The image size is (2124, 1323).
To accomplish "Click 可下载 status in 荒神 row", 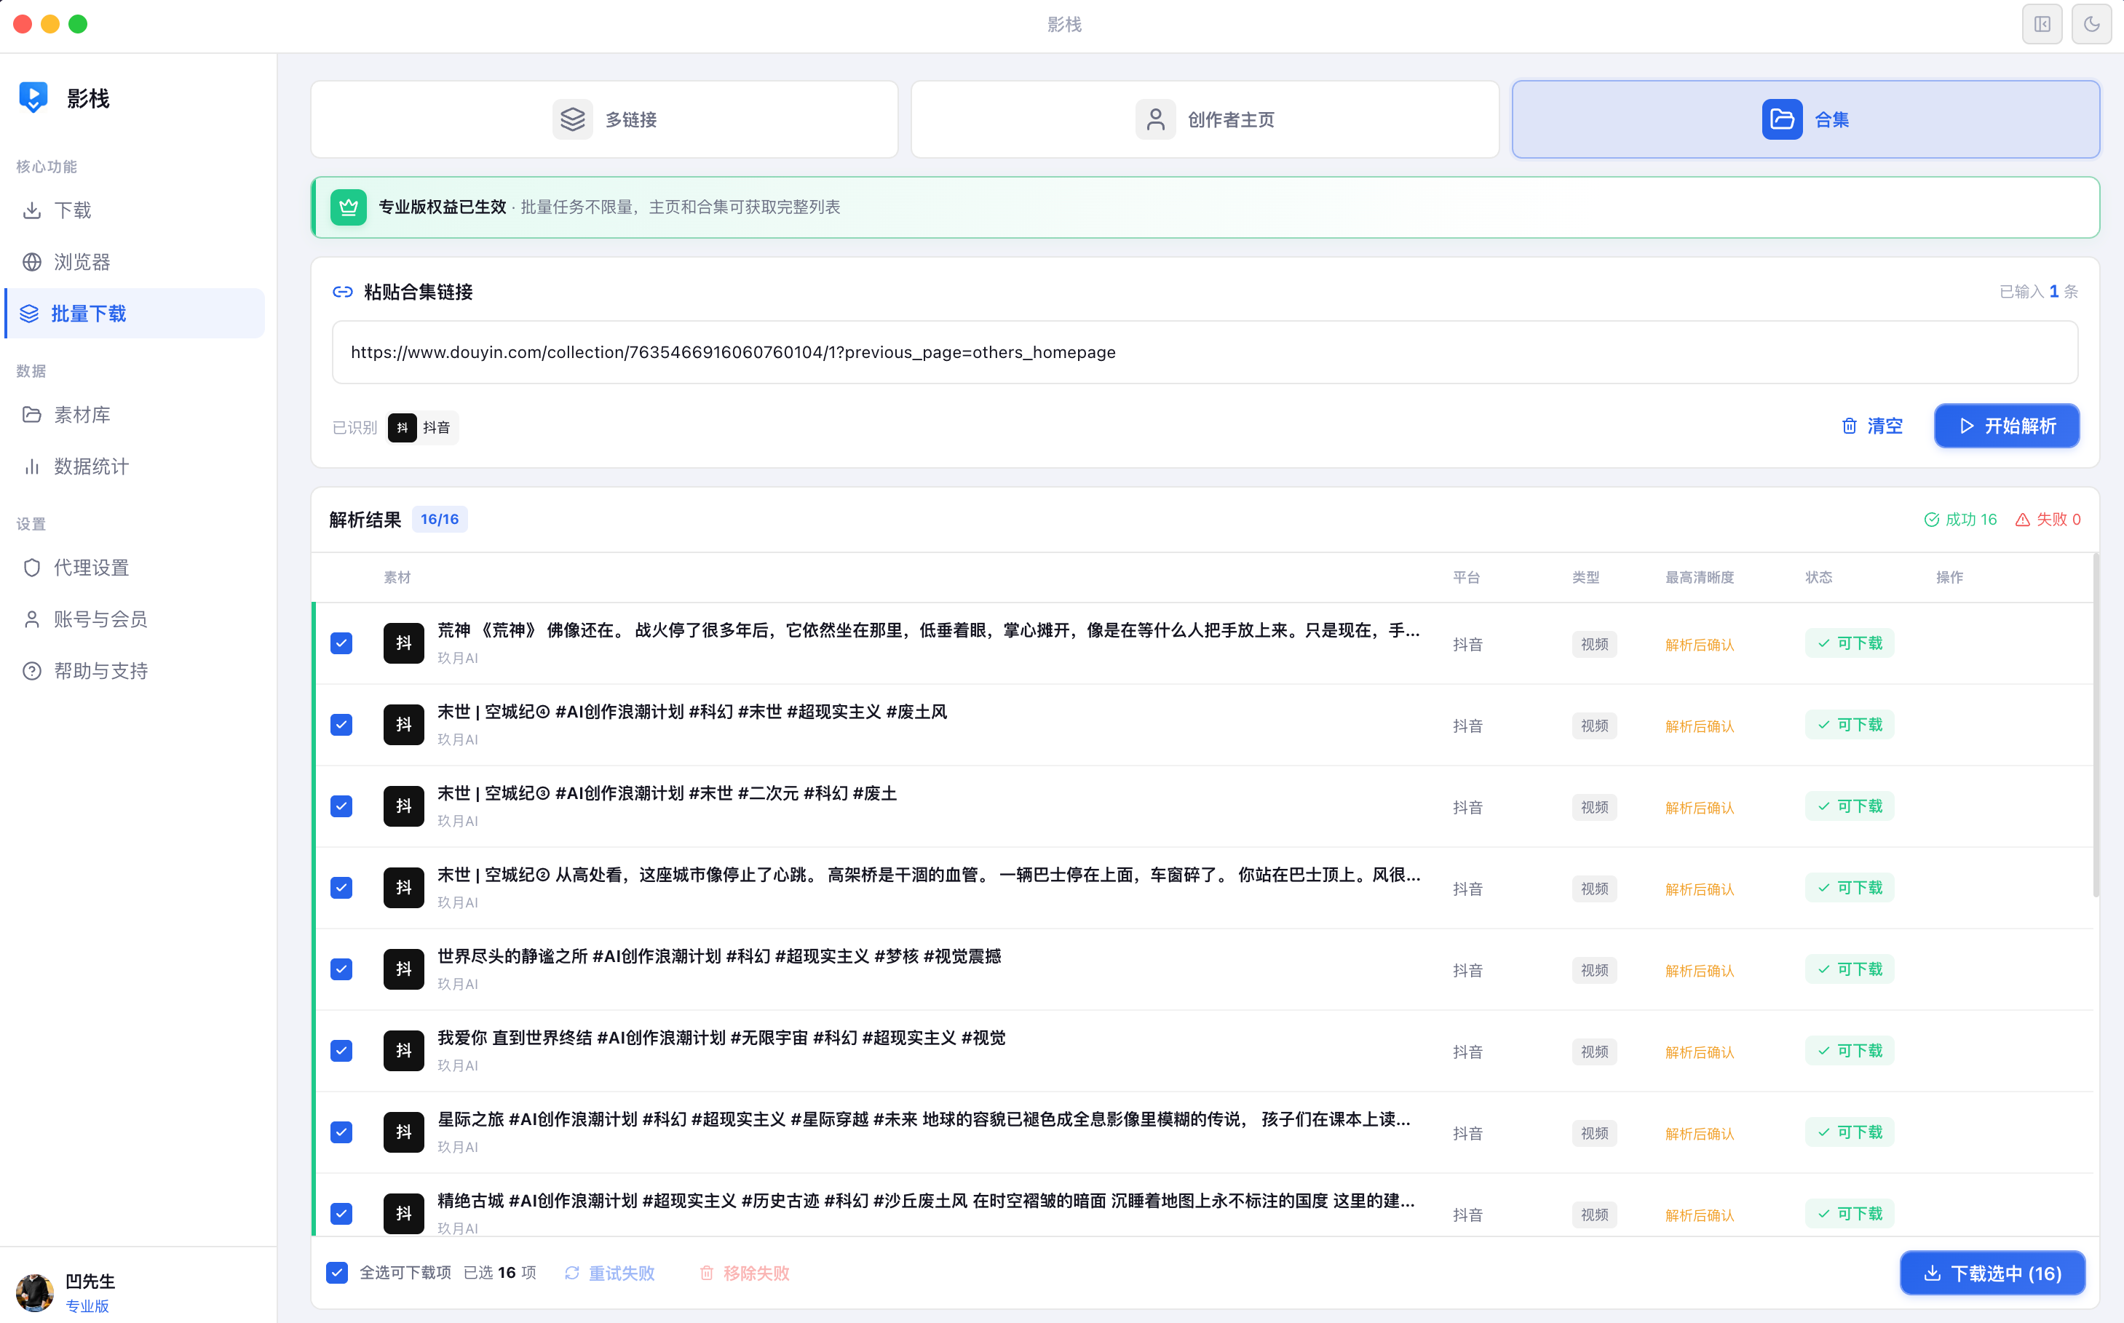I will 1849,643.
